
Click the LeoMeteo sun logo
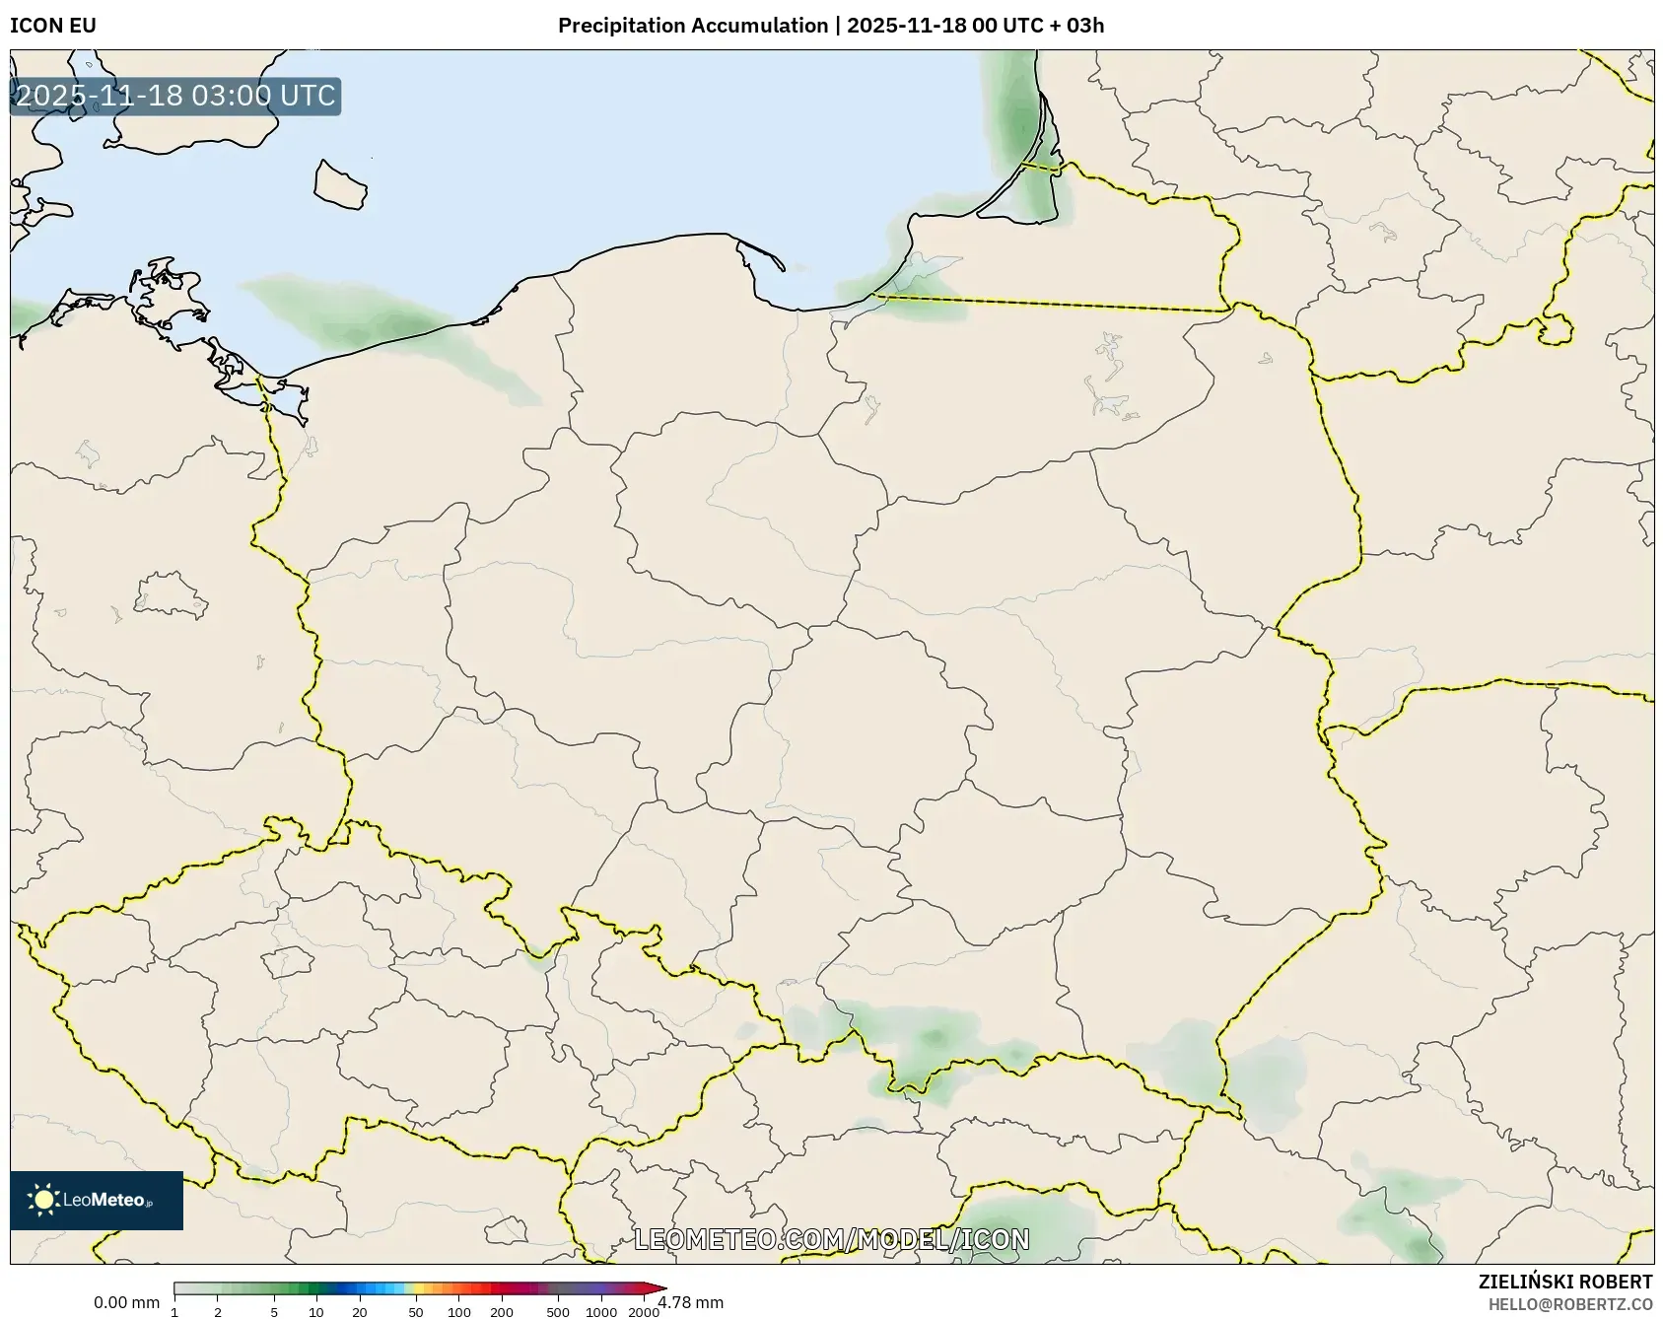click(43, 1202)
